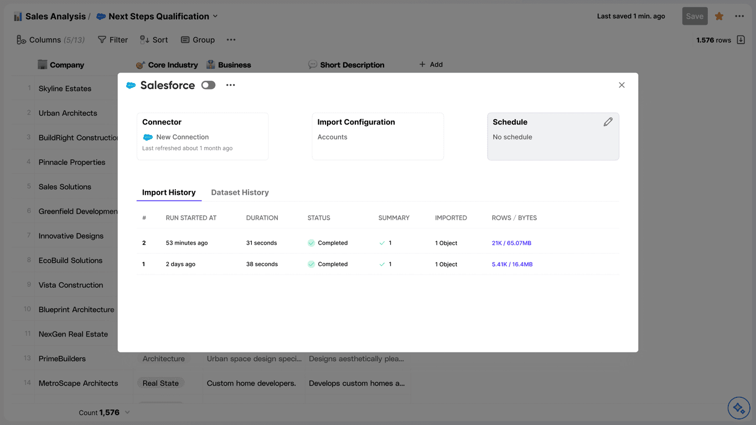Click the Vista Construction cell
The image size is (756, 425).
[x=71, y=285]
